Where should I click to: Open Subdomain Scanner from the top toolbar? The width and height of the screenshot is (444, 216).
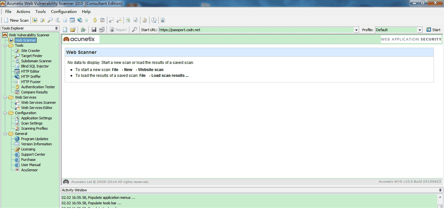point(58,20)
